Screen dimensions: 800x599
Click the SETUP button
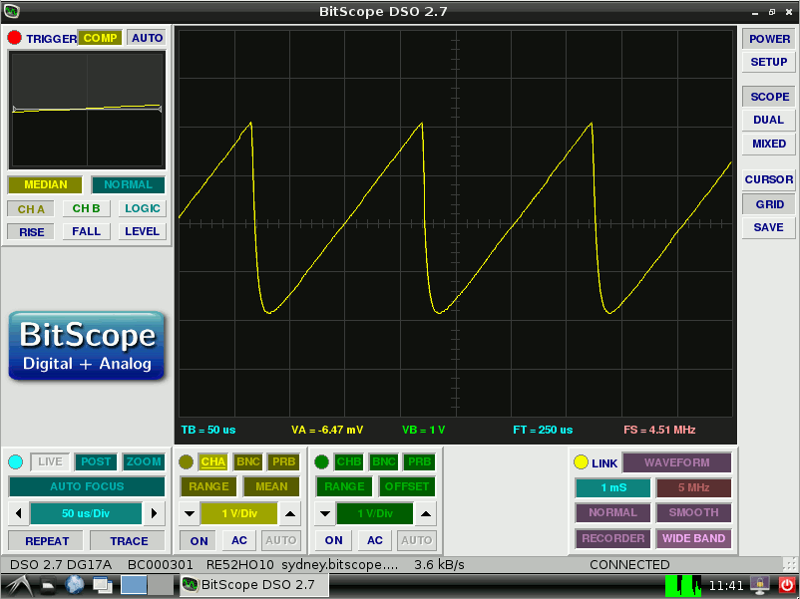[768, 62]
